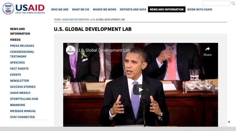The image size is (236, 131).
Task: Open the Work With USAID menu
Action: coord(199,9)
